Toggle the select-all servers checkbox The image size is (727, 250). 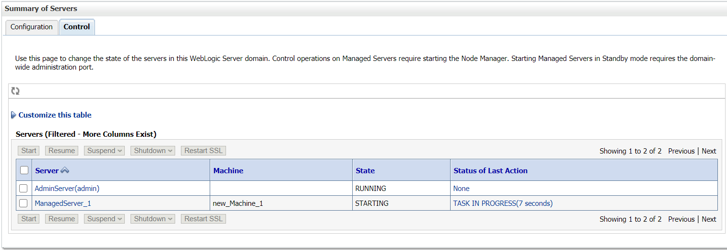click(x=24, y=170)
